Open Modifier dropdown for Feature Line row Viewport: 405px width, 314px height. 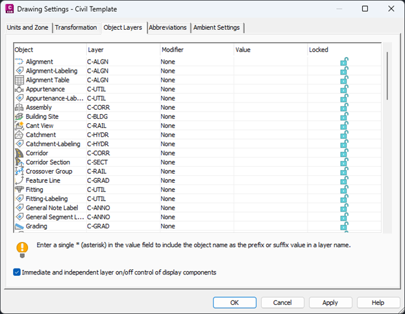coord(196,180)
